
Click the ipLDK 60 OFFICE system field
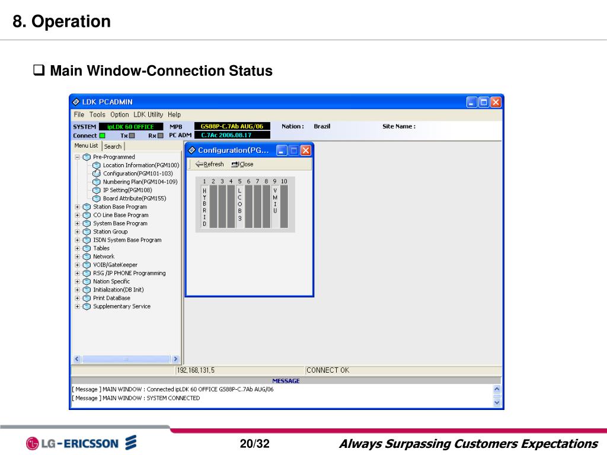131,127
